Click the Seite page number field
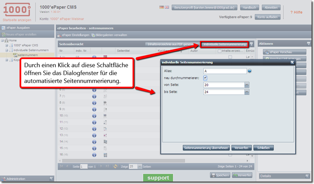 tap(84, 167)
